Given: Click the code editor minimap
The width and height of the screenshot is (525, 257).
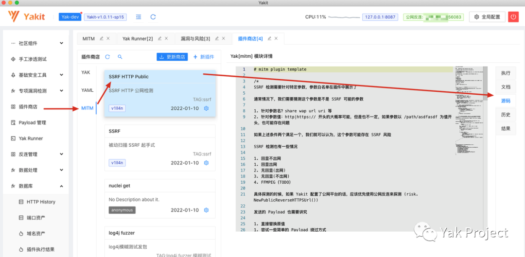Looking at the screenshot, I should (x=469, y=110).
